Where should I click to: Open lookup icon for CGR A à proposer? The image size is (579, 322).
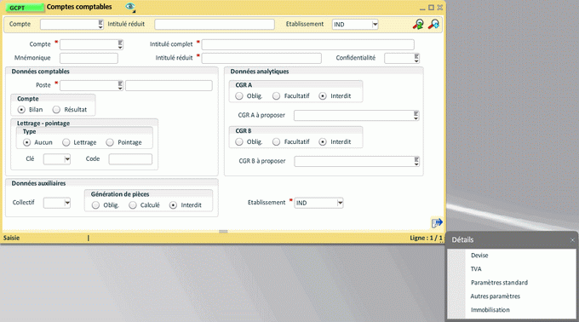click(416, 116)
